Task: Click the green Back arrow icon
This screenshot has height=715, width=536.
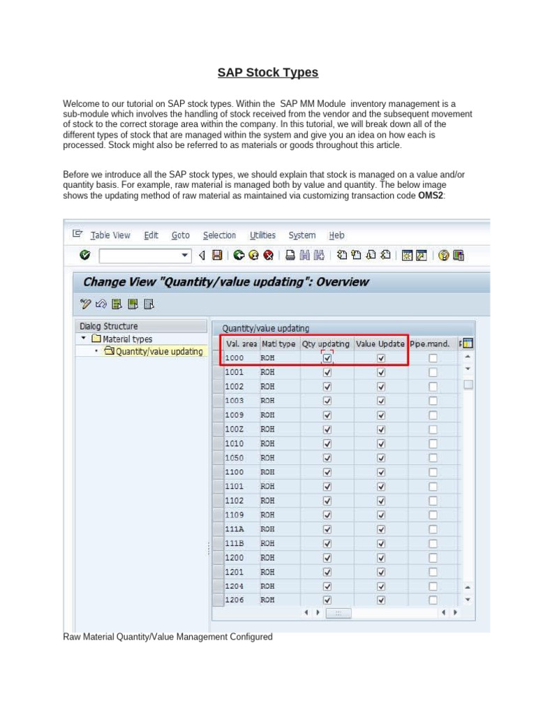Action: (239, 255)
